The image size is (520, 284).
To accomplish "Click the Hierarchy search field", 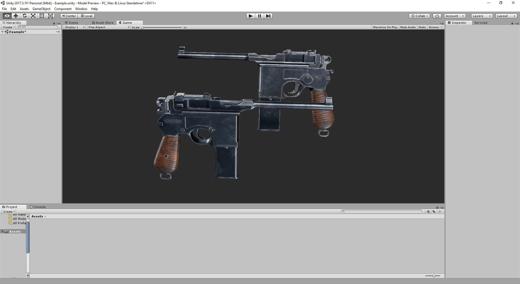I will coord(38,27).
